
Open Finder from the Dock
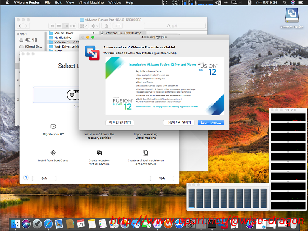pyautogui.click(x=15, y=224)
